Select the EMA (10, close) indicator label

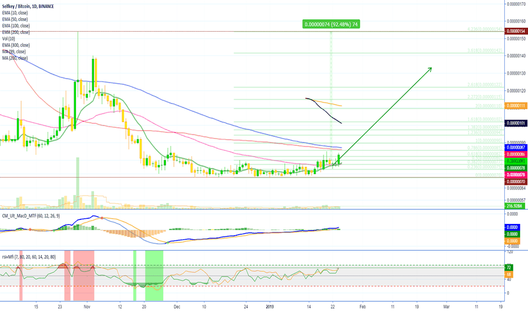coord(15,13)
